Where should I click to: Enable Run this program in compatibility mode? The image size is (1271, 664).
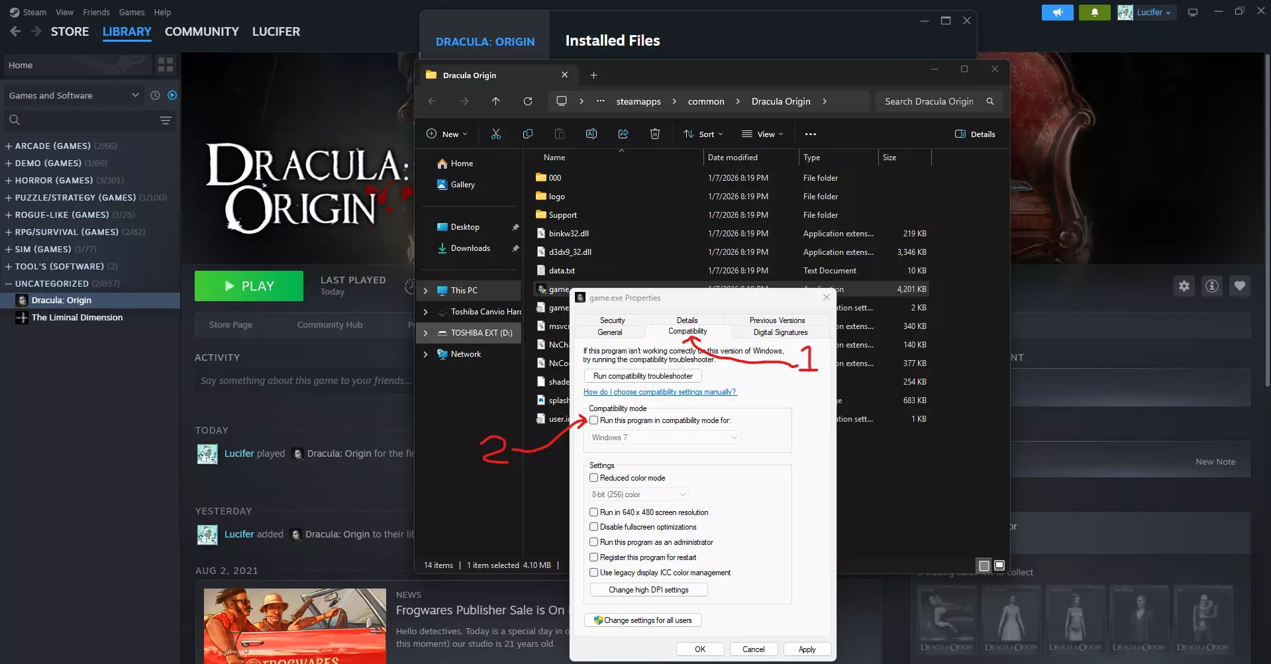tap(594, 420)
